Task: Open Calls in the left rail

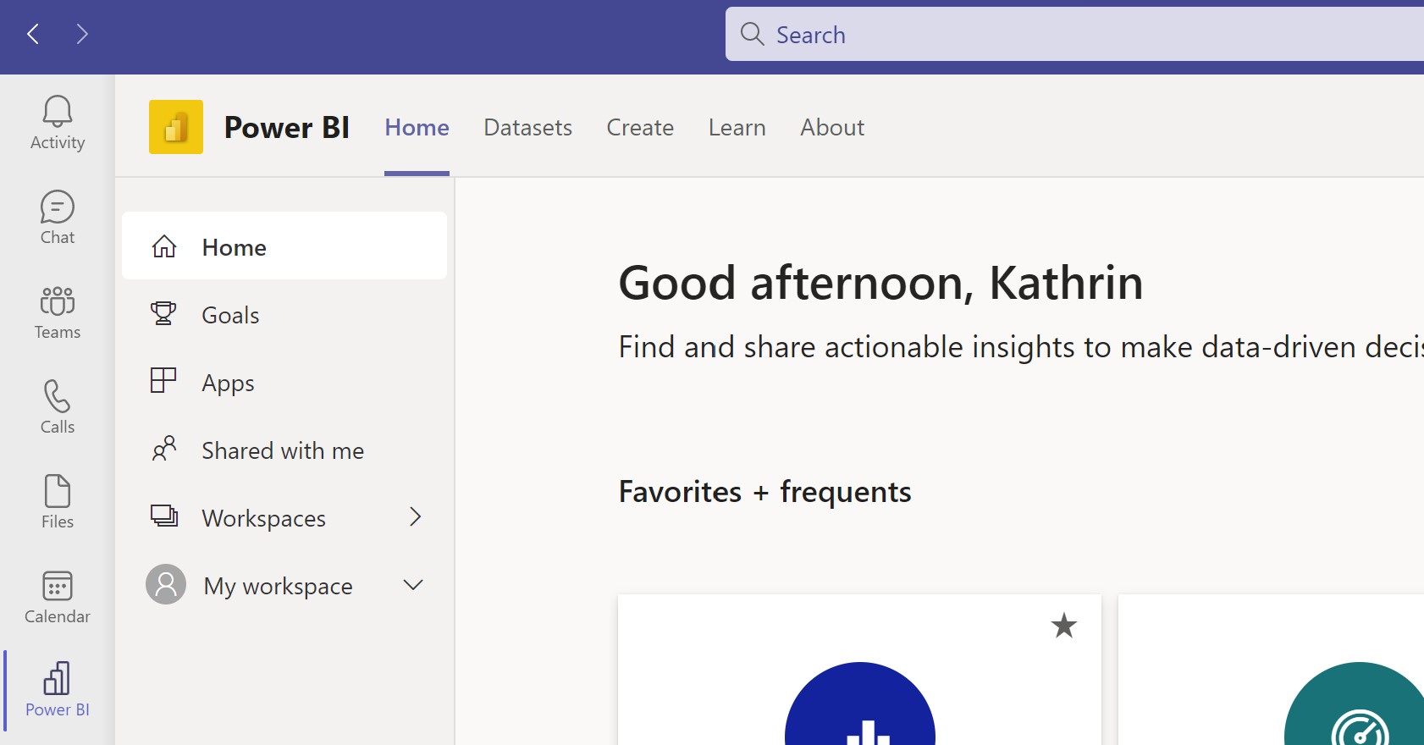Action: [x=58, y=407]
